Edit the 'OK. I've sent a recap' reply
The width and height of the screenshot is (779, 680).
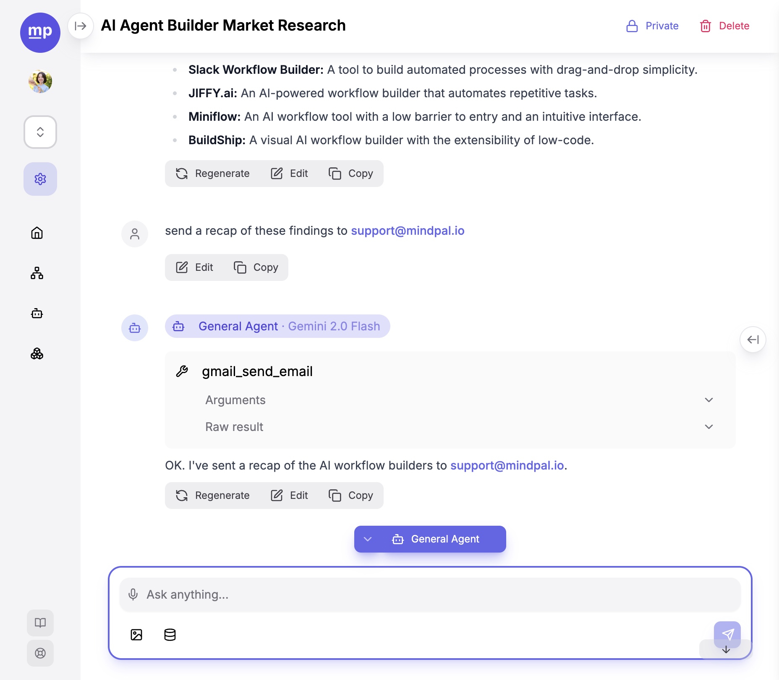coord(289,496)
